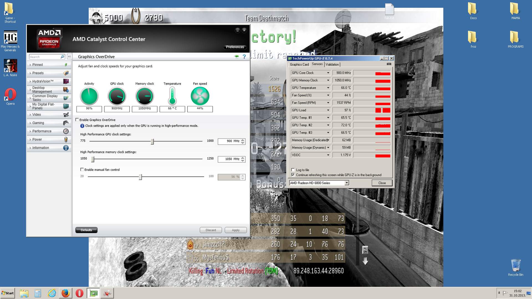
Task: Open the Recycle Bin
Action: tap(516, 268)
